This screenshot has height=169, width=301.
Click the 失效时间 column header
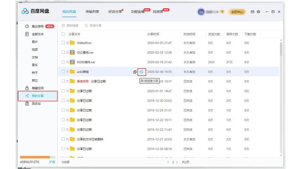[x=189, y=34]
